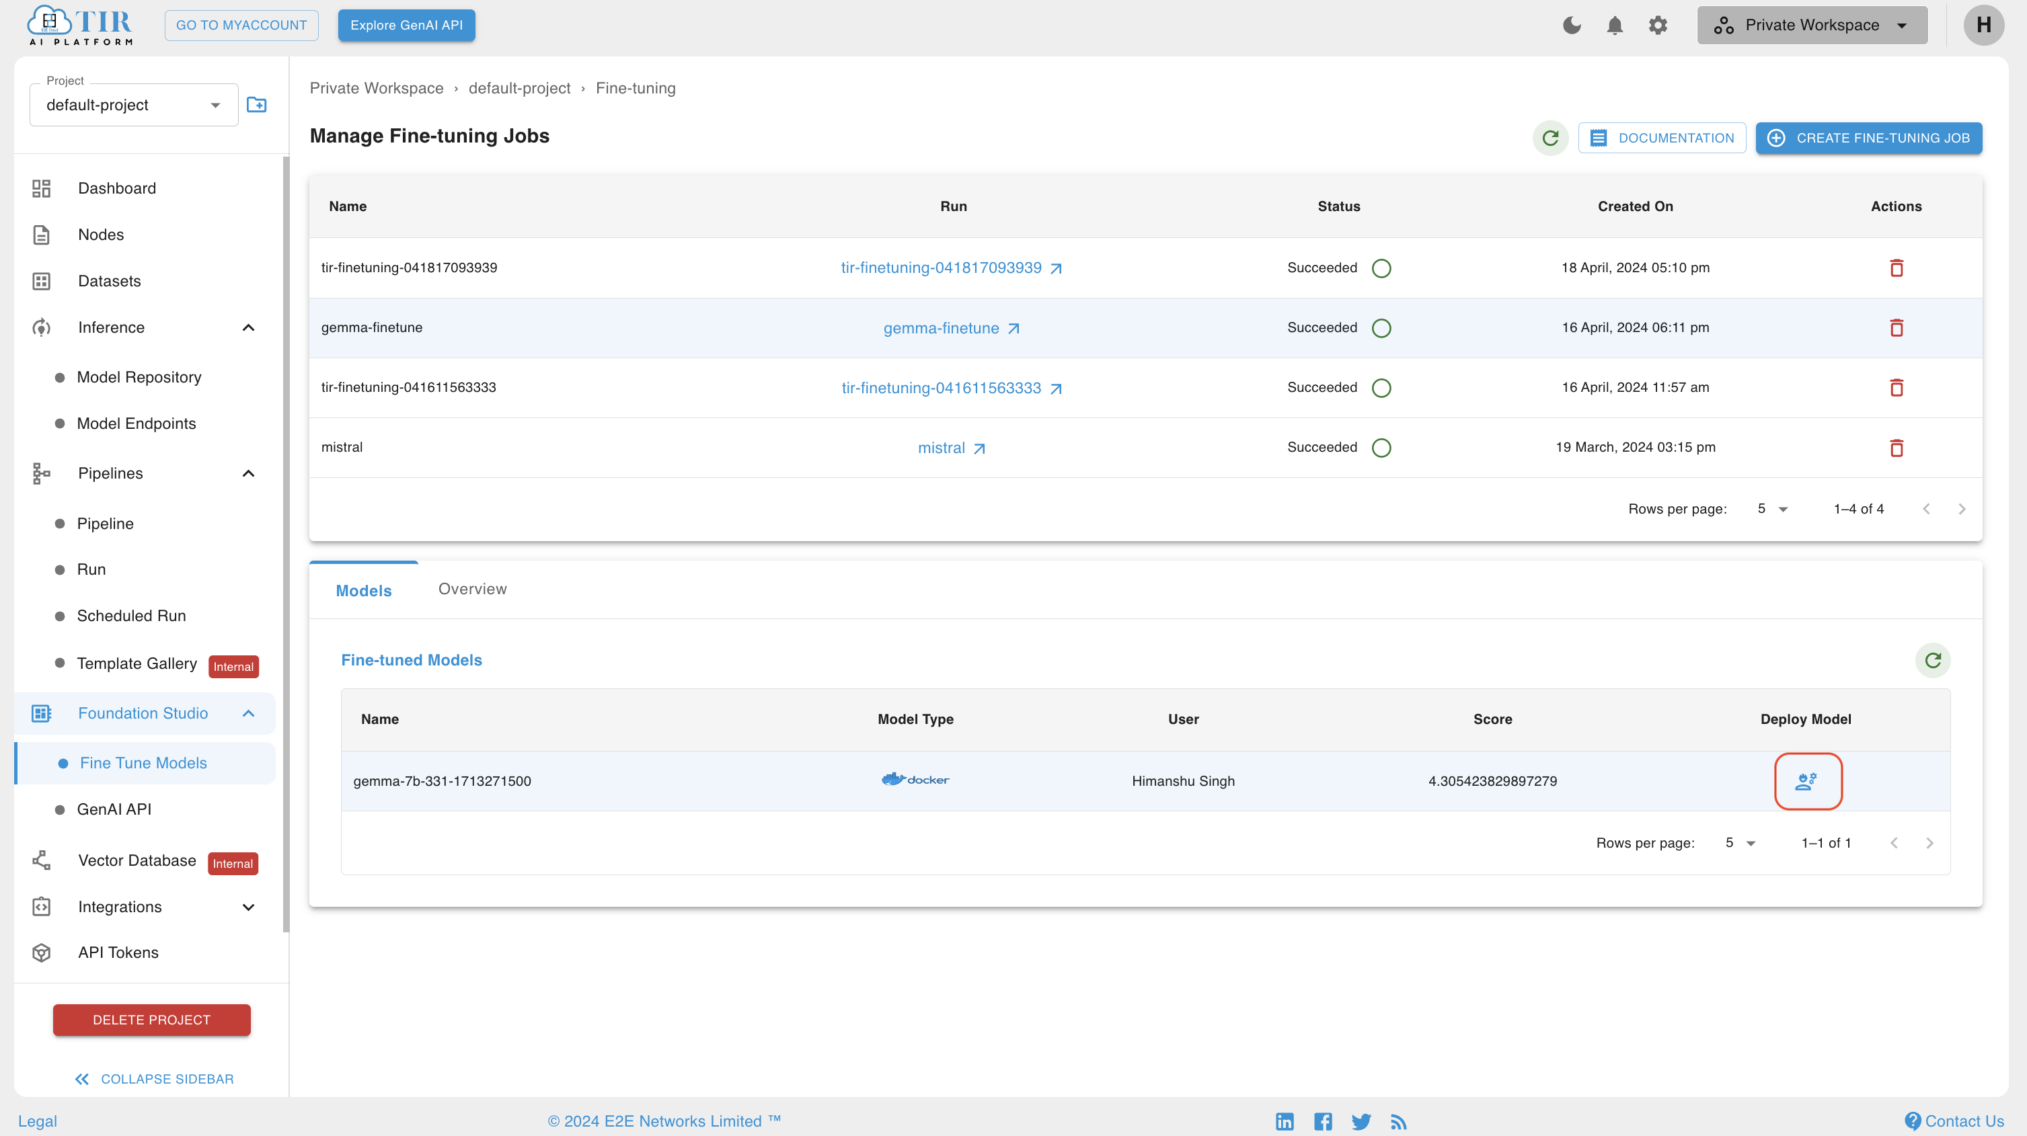The width and height of the screenshot is (2027, 1136).
Task: Open Fine Tune Models in sidebar
Action: click(x=143, y=762)
